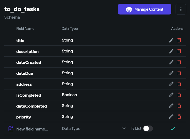Select the 'dateCreated' field name
Viewport: 190px width, 139px height.
pos(29,63)
